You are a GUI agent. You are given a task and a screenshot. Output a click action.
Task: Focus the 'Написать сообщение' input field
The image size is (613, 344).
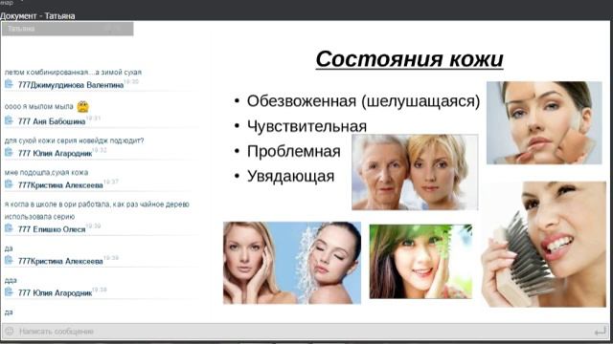coord(305,332)
